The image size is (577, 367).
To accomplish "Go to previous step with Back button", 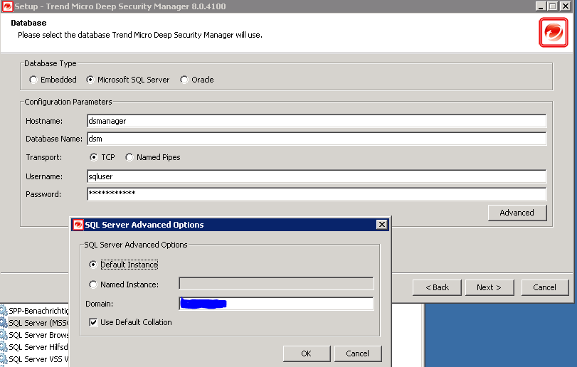I will [x=437, y=287].
